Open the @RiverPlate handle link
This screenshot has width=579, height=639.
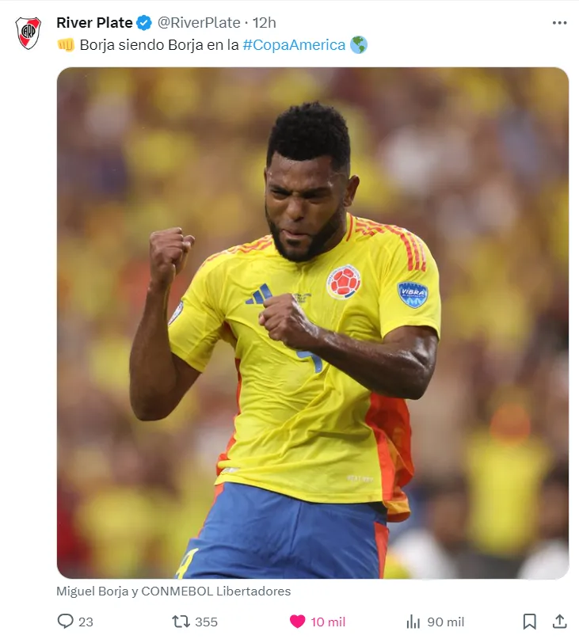coord(199,23)
